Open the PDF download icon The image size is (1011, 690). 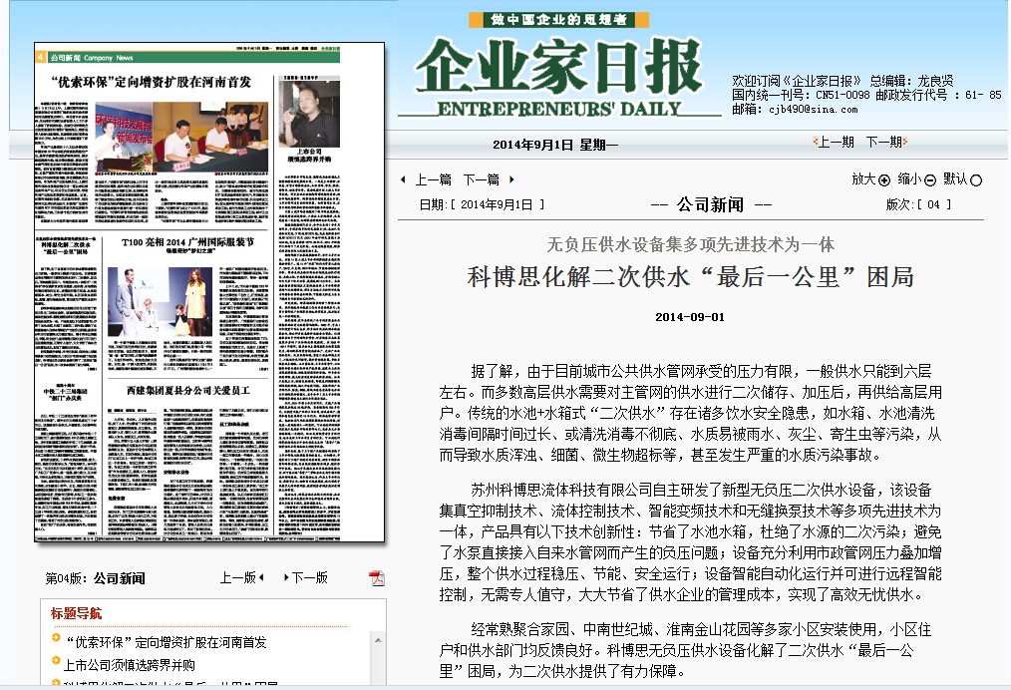pyautogui.click(x=377, y=578)
